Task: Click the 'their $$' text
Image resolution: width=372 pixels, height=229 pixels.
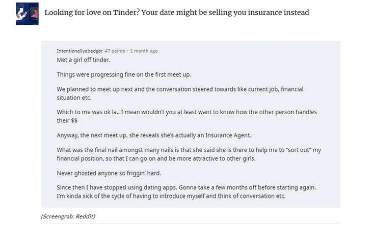Action: [x=67, y=120]
